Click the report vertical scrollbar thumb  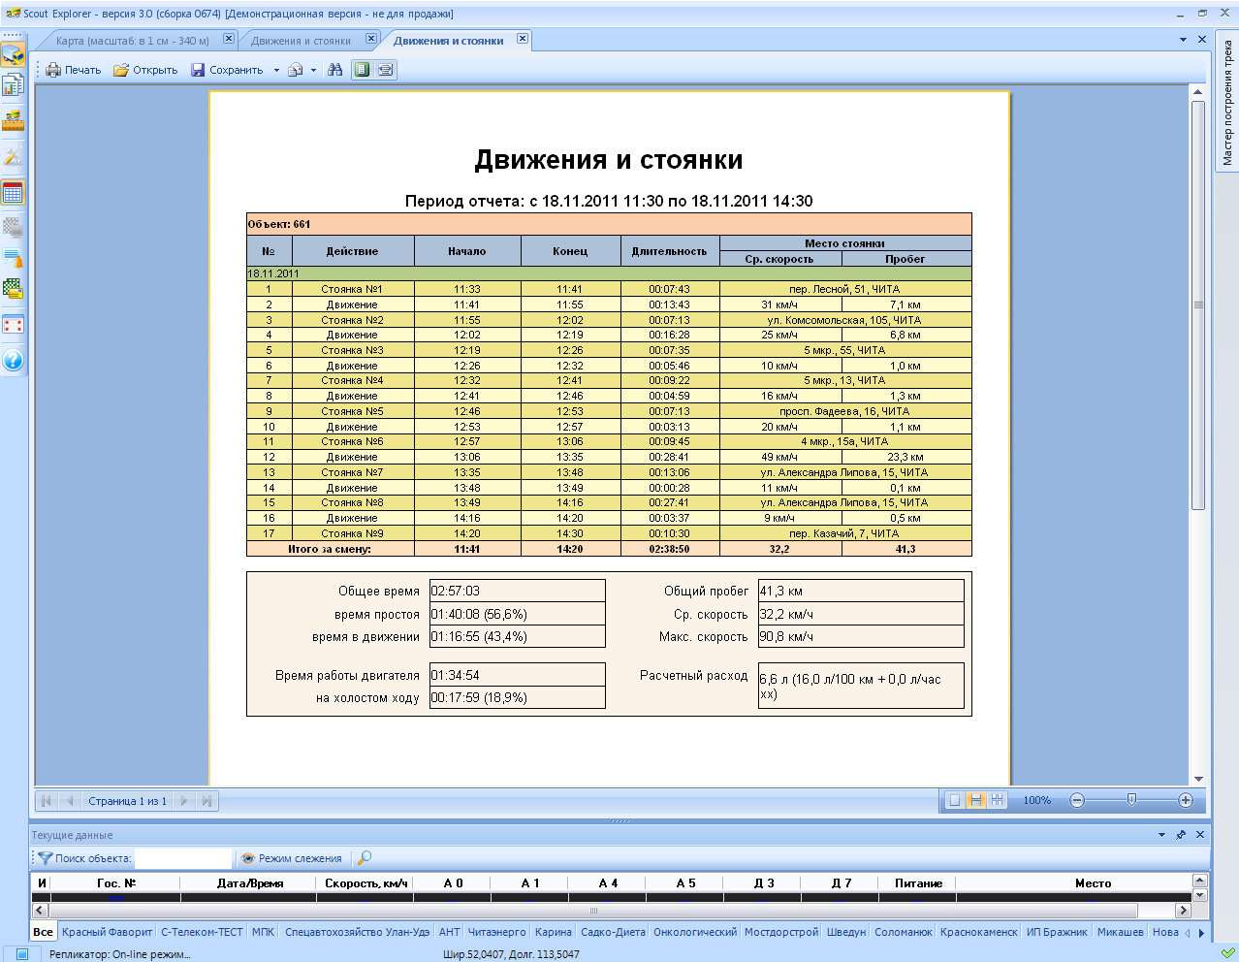[x=1198, y=304]
